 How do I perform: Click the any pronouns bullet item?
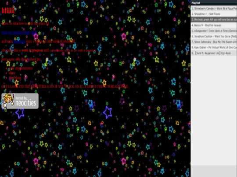coord(21,68)
